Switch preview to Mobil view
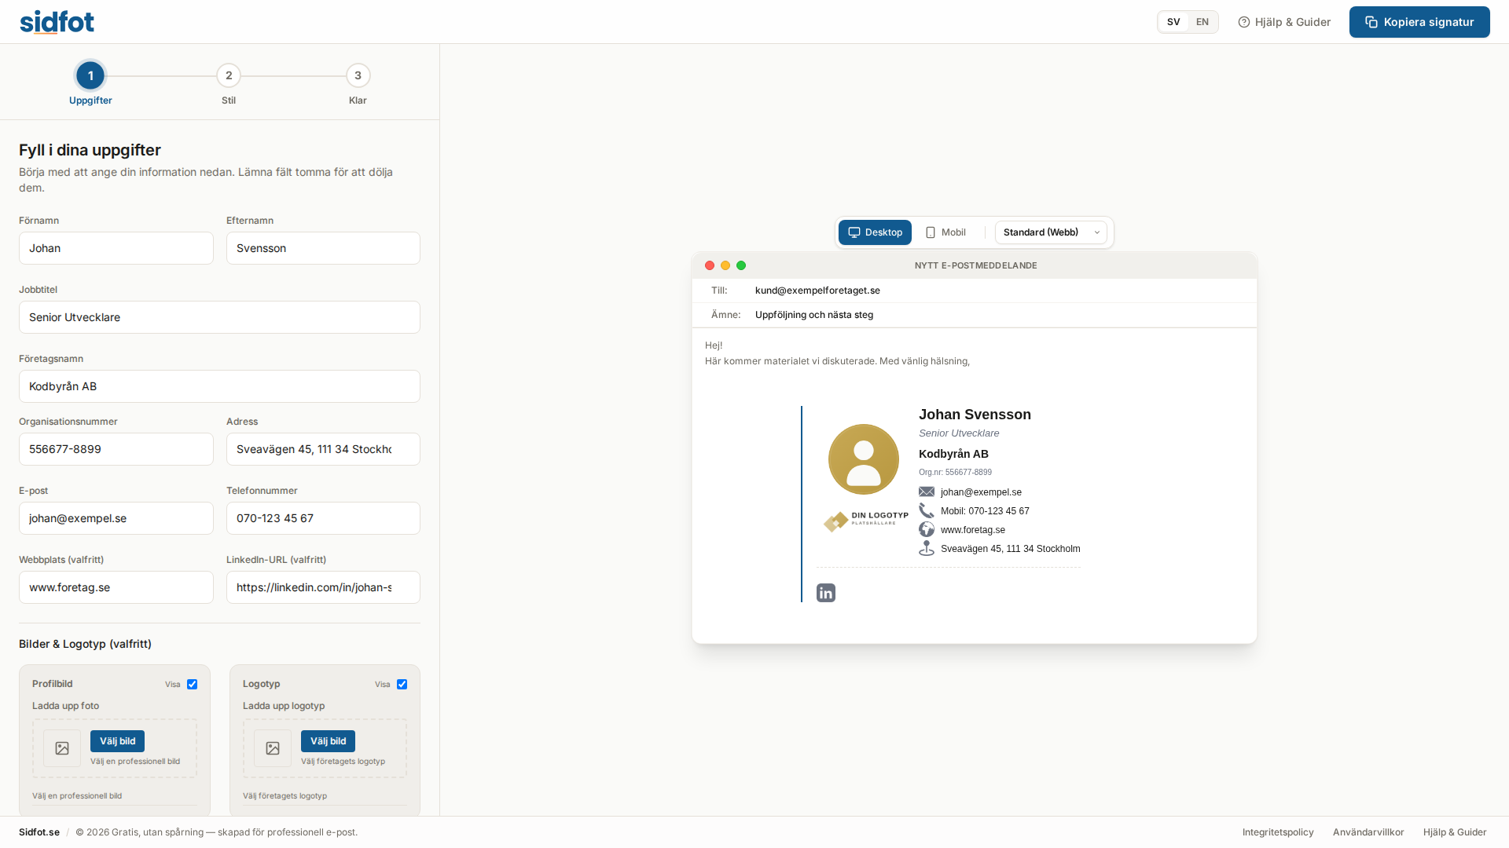Viewport: 1509px width, 848px height. 945,232
